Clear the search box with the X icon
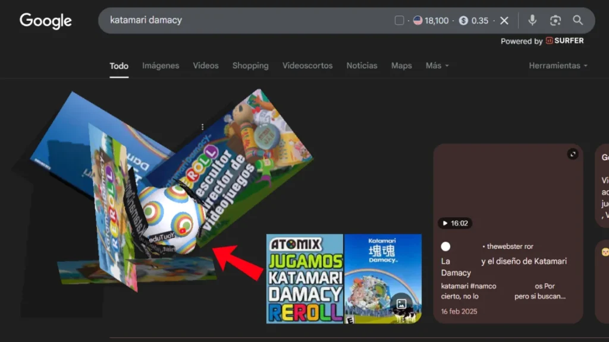This screenshot has width=609, height=342. tap(504, 21)
